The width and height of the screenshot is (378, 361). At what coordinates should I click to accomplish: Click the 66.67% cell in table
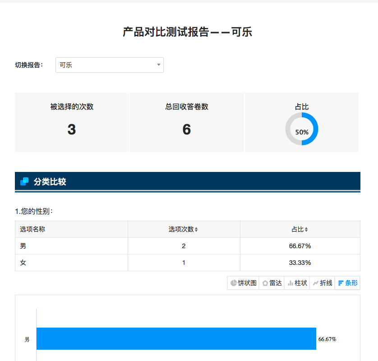pos(300,246)
